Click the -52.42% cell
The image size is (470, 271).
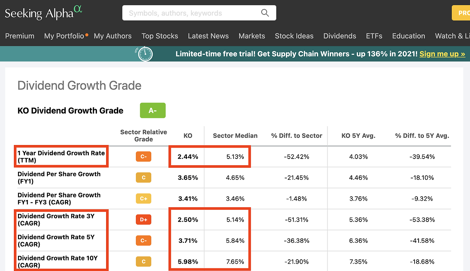[297, 157]
